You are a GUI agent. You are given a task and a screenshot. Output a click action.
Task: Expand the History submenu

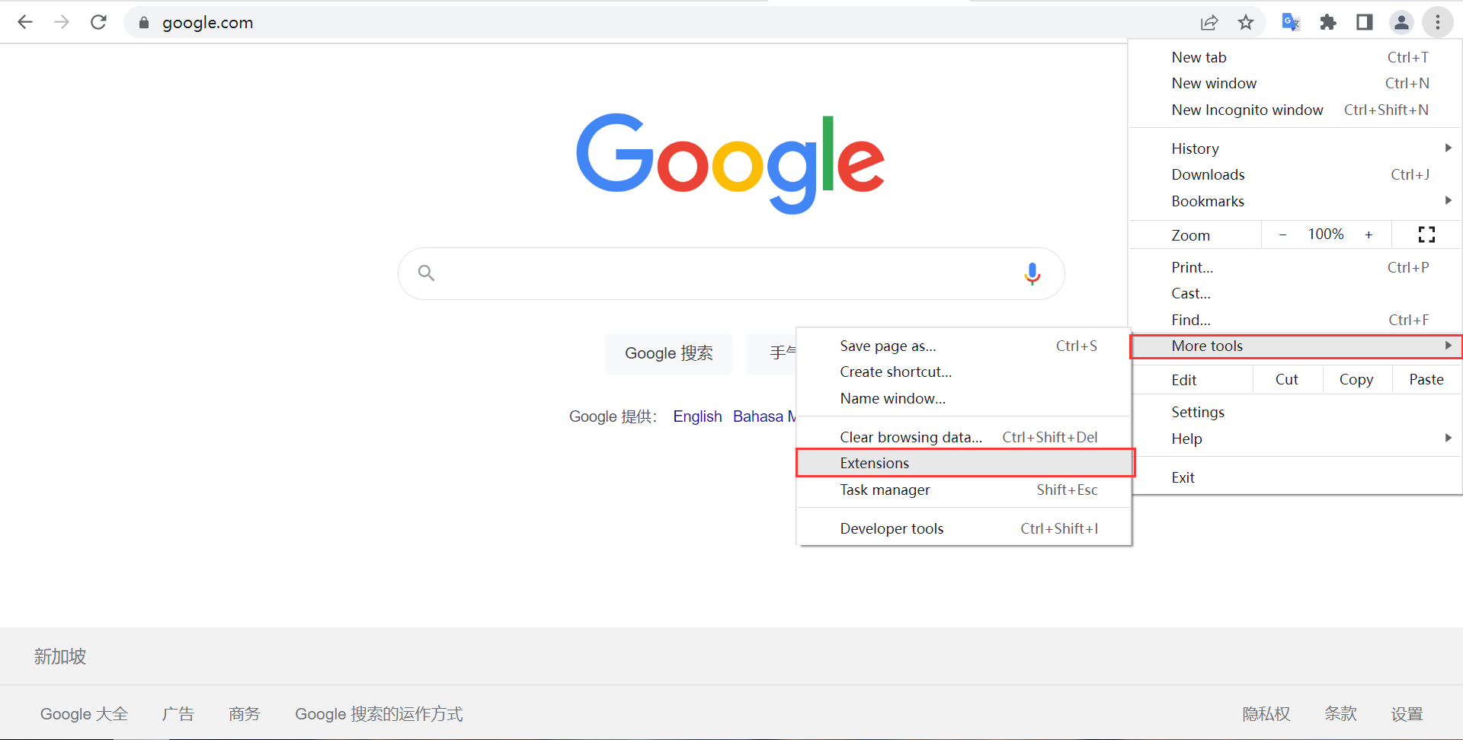coord(1295,148)
